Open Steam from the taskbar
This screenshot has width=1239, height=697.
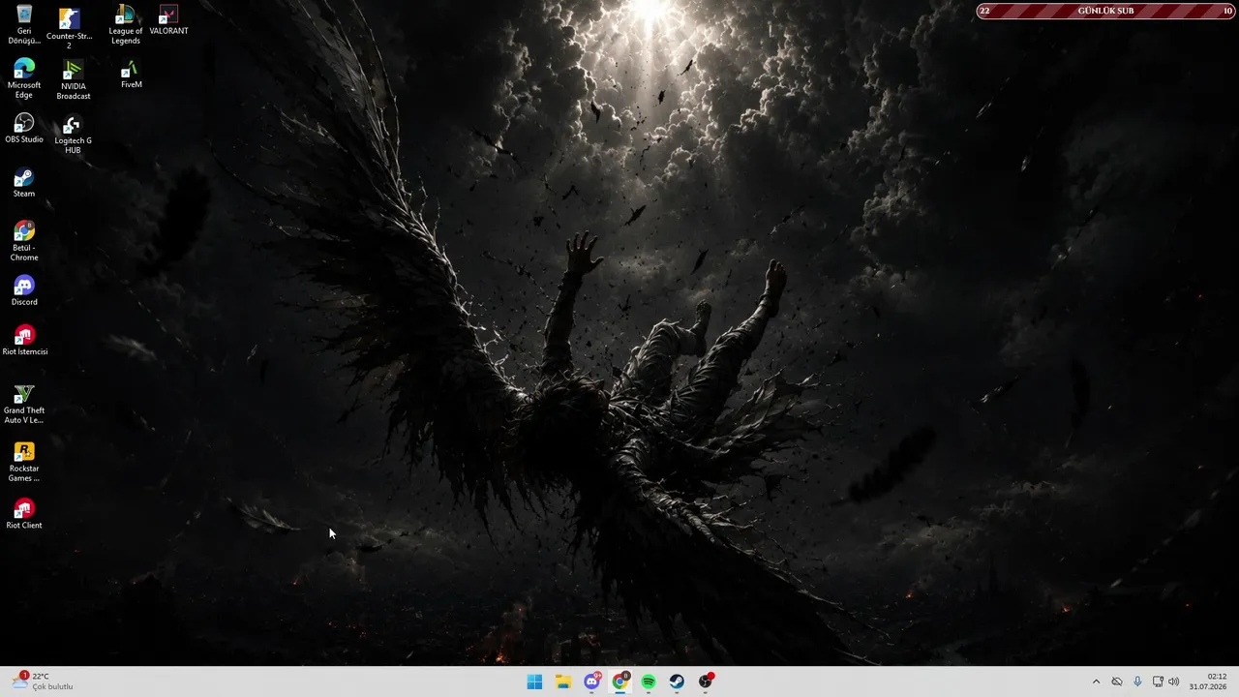click(x=677, y=682)
